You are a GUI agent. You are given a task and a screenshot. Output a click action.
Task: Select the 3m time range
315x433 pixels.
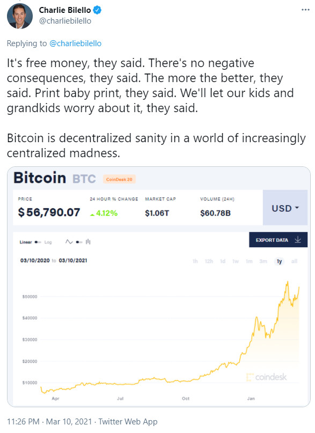pyautogui.click(x=263, y=261)
